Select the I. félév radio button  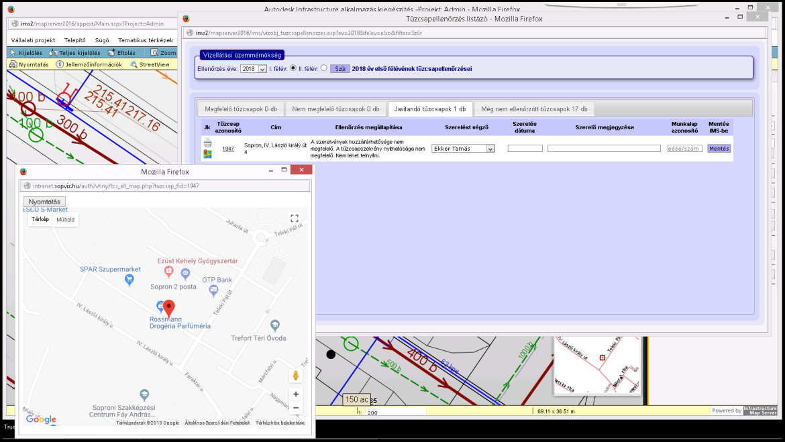click(293, 68)
